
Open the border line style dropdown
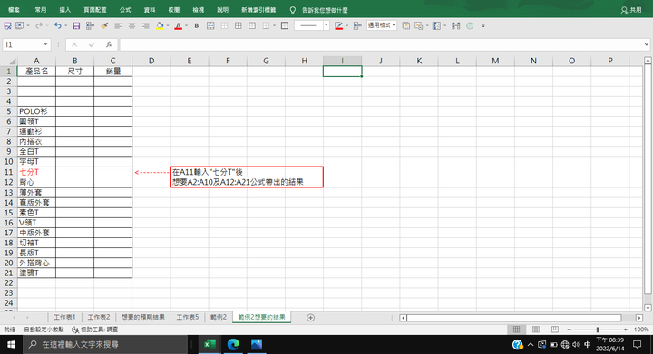click(326, 25)
